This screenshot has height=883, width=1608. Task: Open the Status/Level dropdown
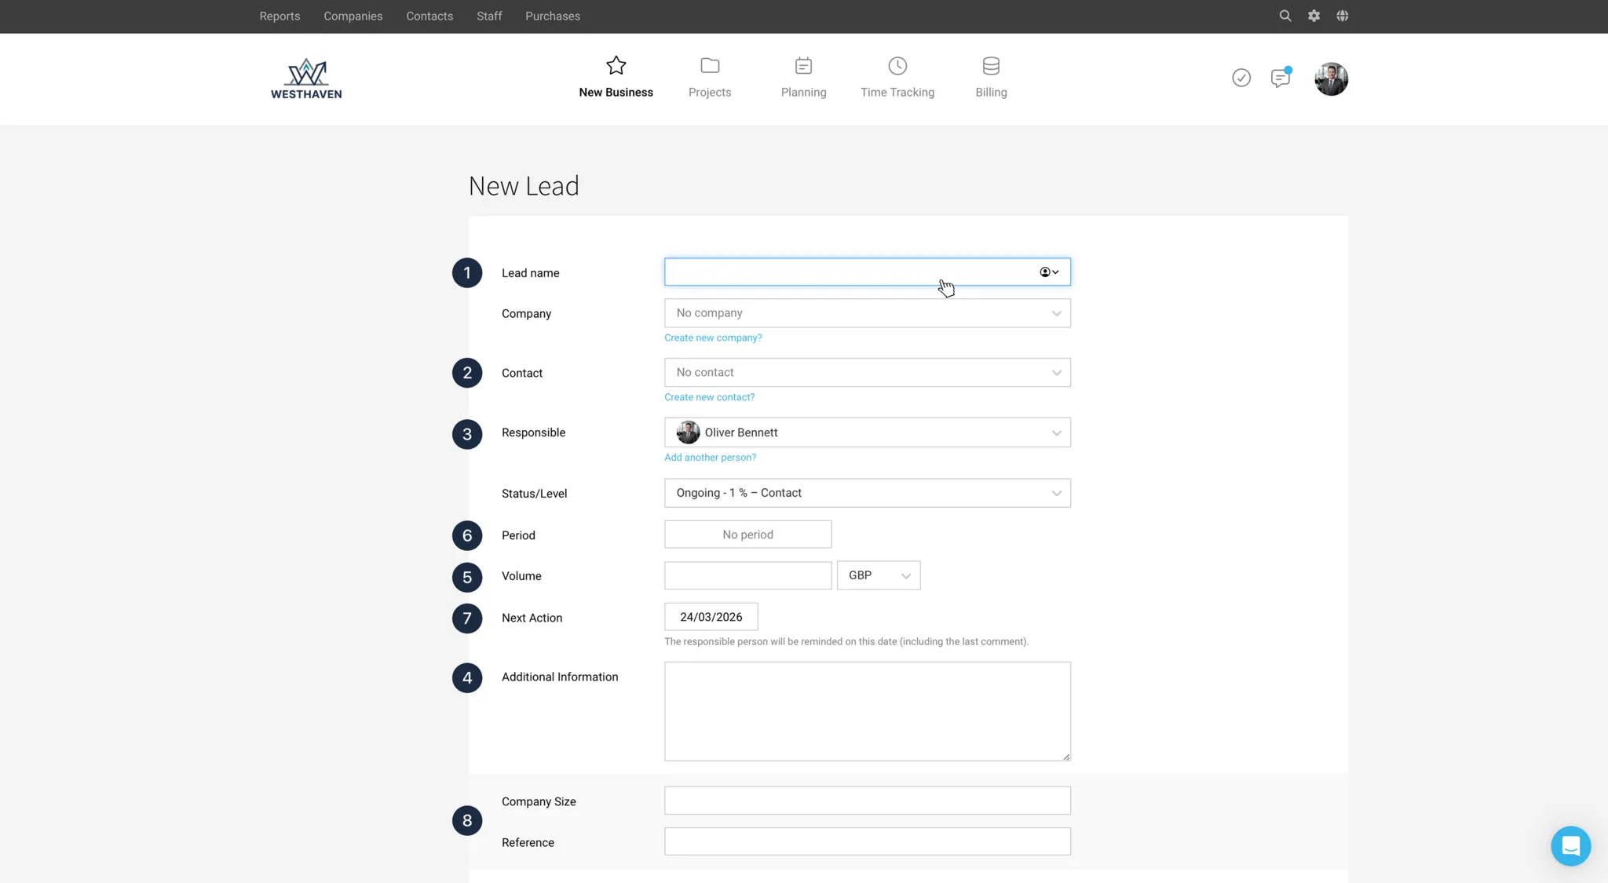pyautogui.click(x=867, y=493)
